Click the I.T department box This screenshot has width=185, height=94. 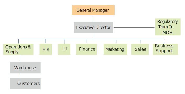pos(64,49)
